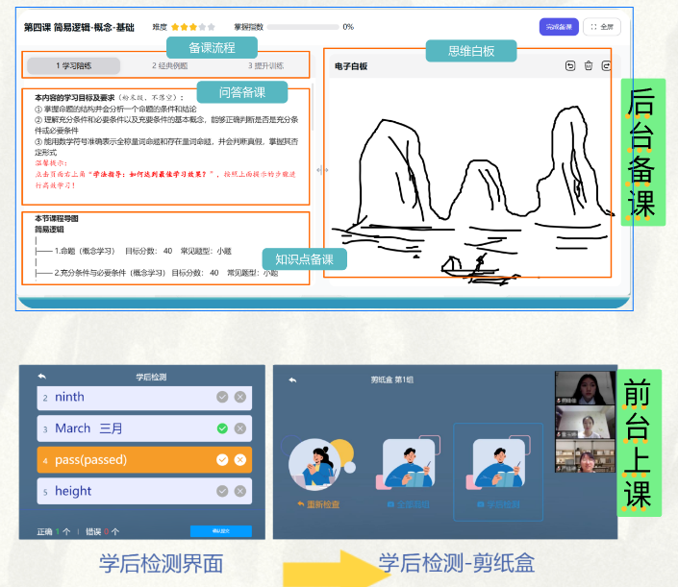
Task: Set difficulty to the first star
Action: point(175,27)
